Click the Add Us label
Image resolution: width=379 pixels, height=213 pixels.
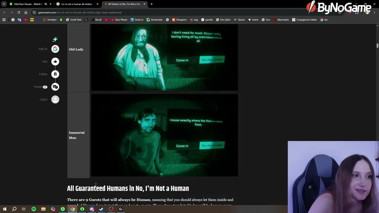pos(43,49)
